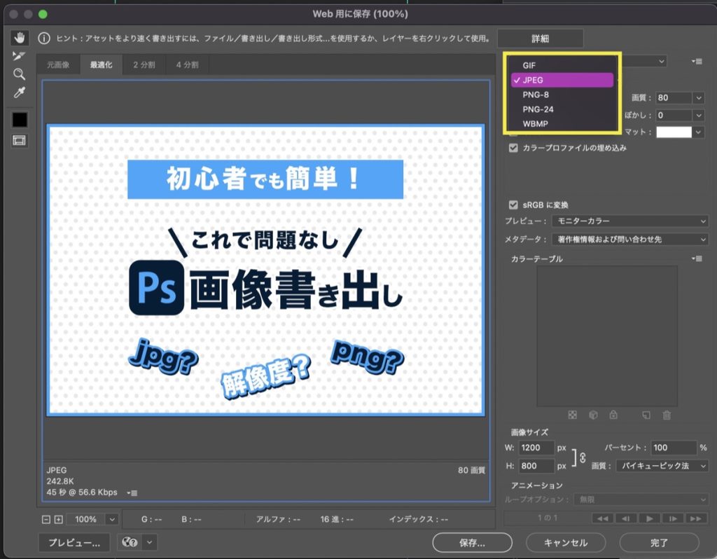Go to previous animation frame
The image size is (717, 559).
click(x=627, y=518)
